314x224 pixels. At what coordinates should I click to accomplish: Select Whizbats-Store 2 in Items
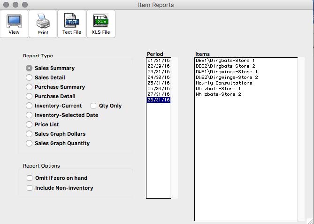[218, 94]
